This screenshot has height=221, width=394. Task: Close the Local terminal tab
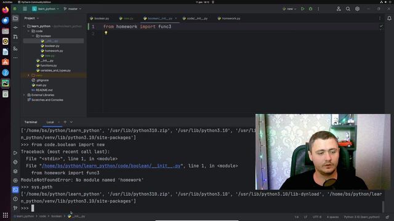[59, 122]
